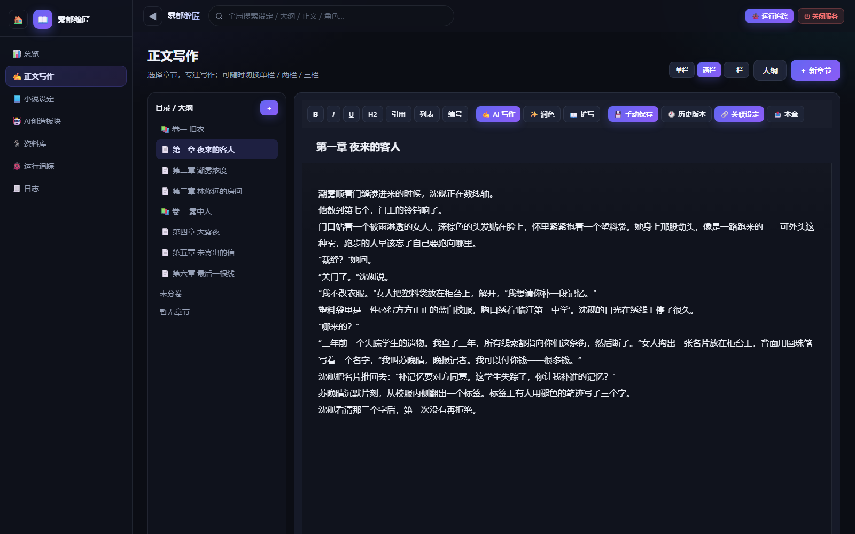Click the document icon beside 第二章 潮雾浓度
The height and width of the screenshot is (534, 855).
pyautogui.click(x=165, y=170)
